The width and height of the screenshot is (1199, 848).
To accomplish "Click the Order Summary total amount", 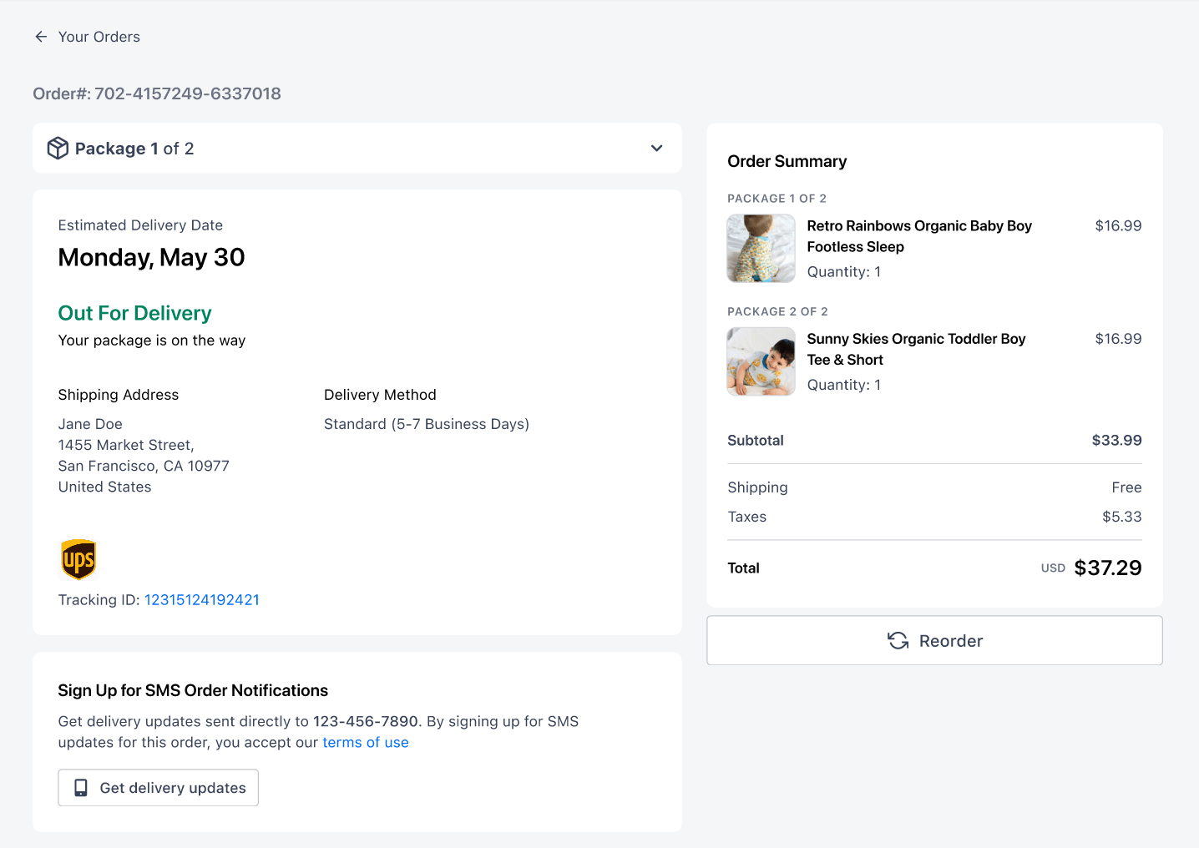I will [x=1108, y=567].
